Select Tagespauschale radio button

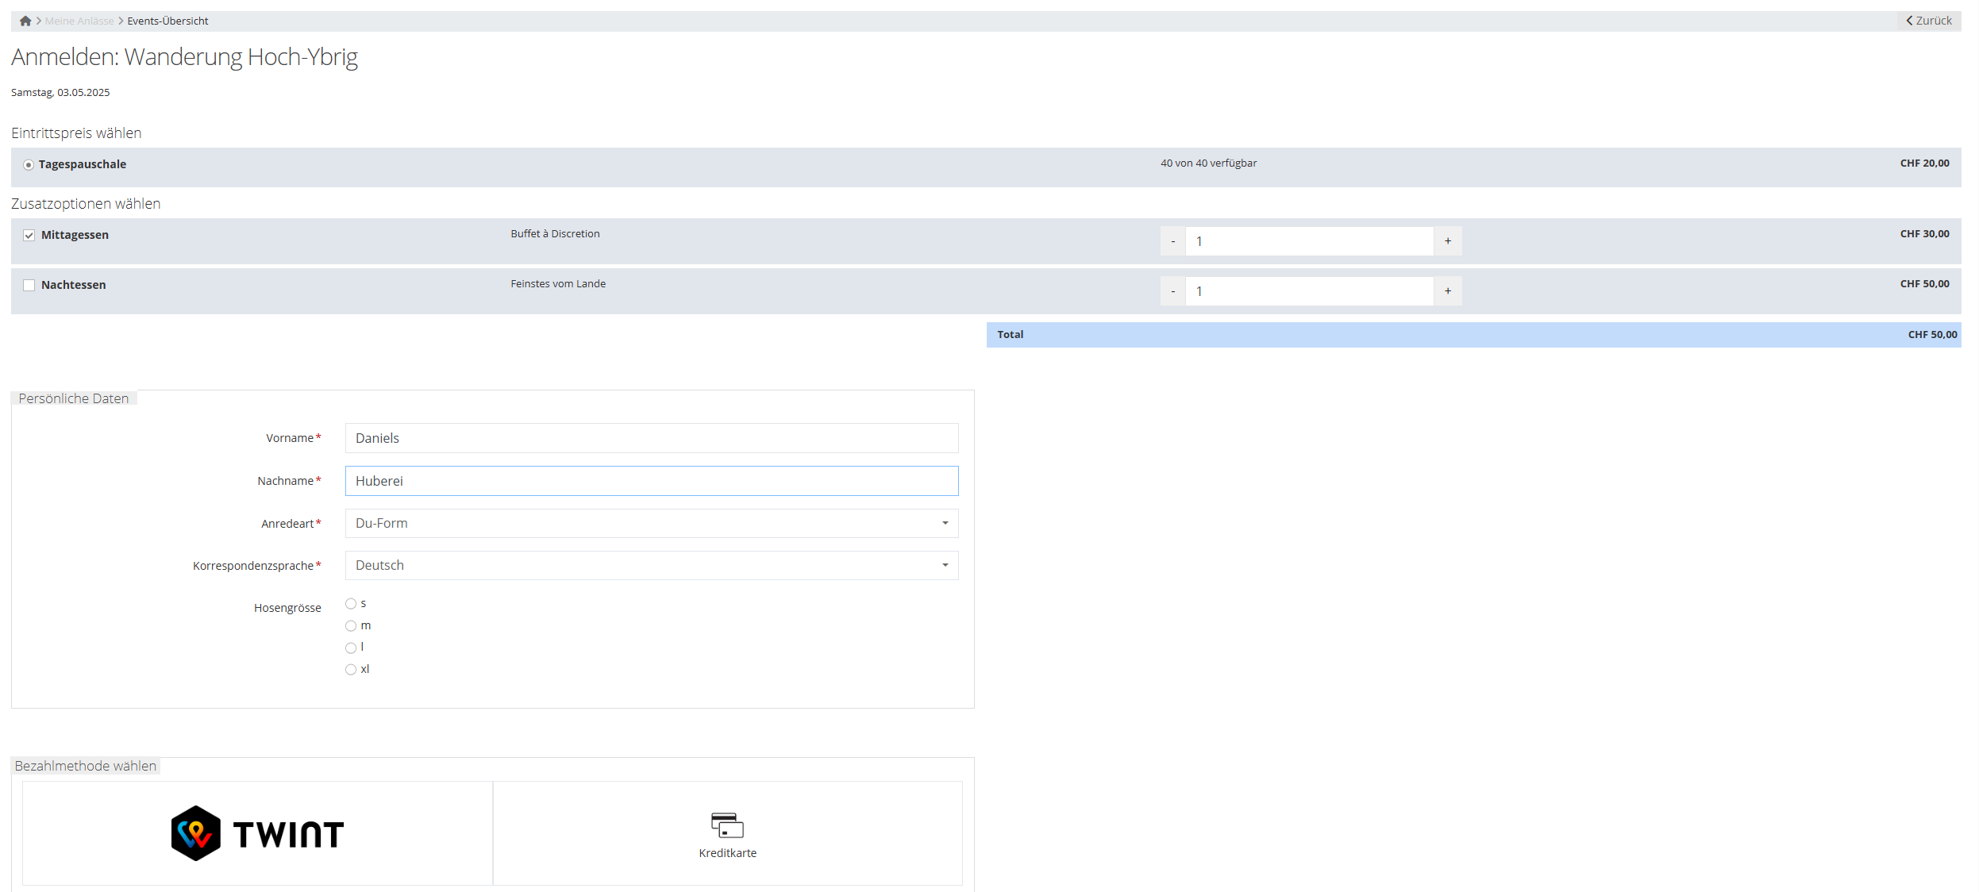[x=29, y=165]
